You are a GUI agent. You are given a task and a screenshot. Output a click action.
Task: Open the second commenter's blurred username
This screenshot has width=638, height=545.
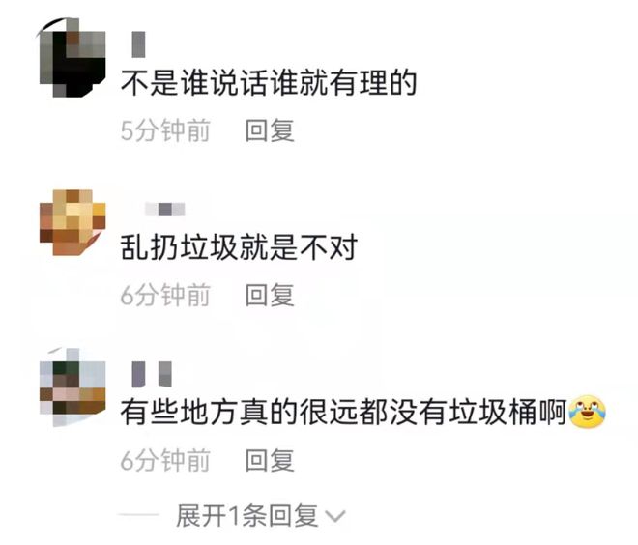[x=164, y=210]
